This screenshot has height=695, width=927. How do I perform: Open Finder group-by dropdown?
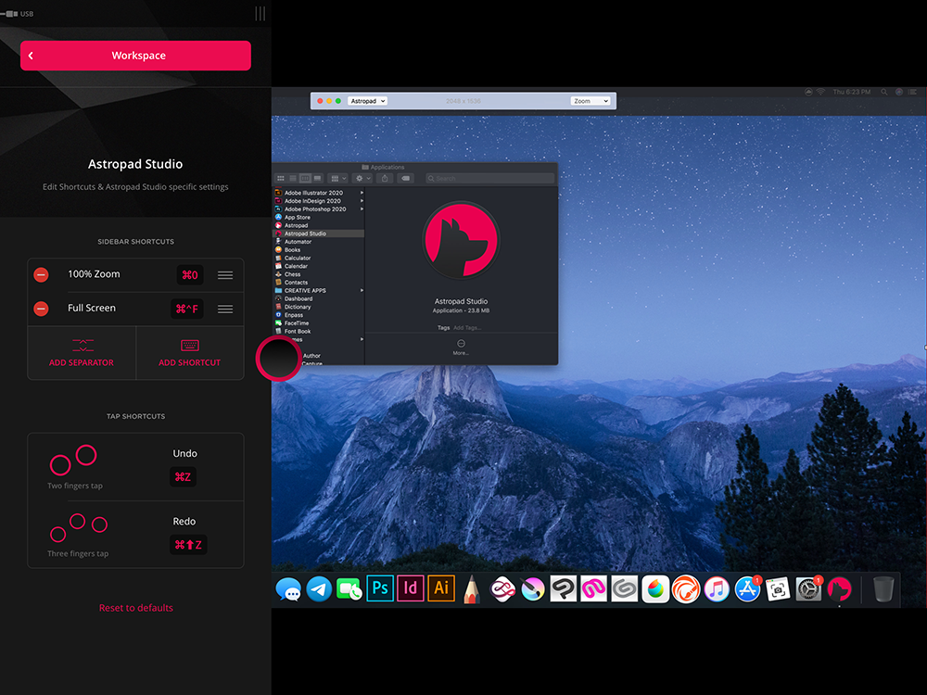[x=337, y=178]
